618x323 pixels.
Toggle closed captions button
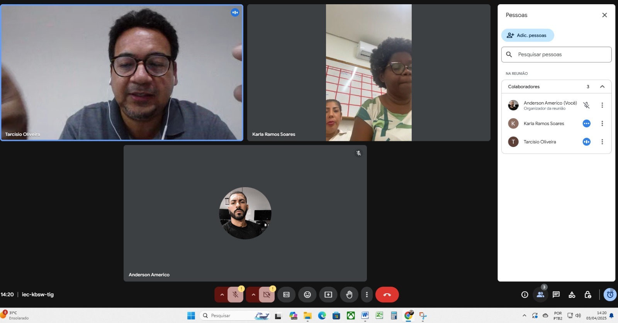tap(287, 295)
